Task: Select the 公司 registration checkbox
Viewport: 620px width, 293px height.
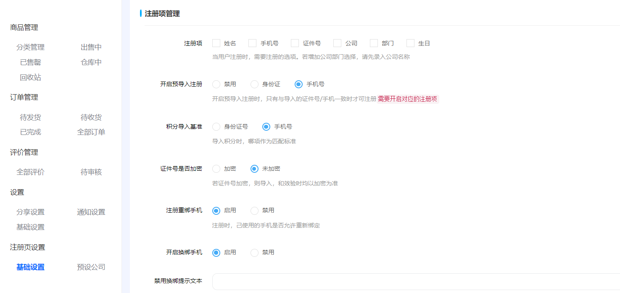Action: (x=337, y=43)
